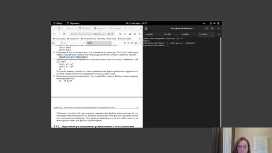Click the new tab icon in terminal header

click(146, 28)
